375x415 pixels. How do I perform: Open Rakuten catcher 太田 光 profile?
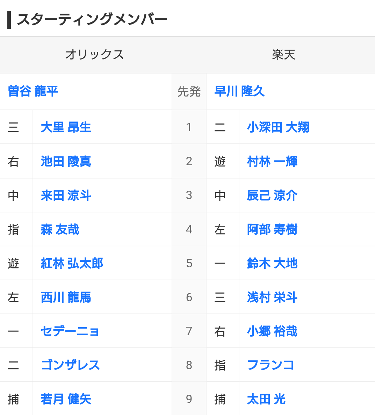[x=266, y=399]
